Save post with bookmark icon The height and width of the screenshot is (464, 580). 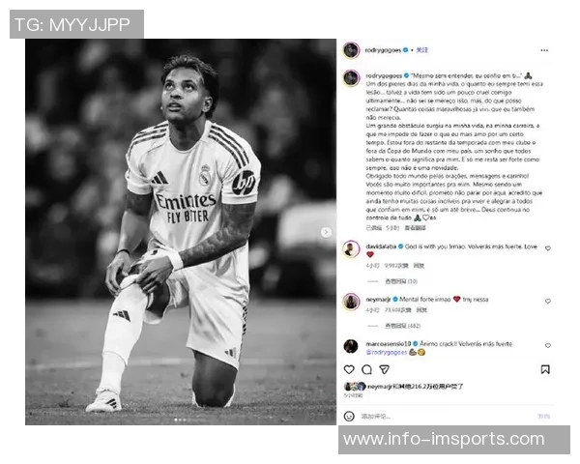coord(545,369)
